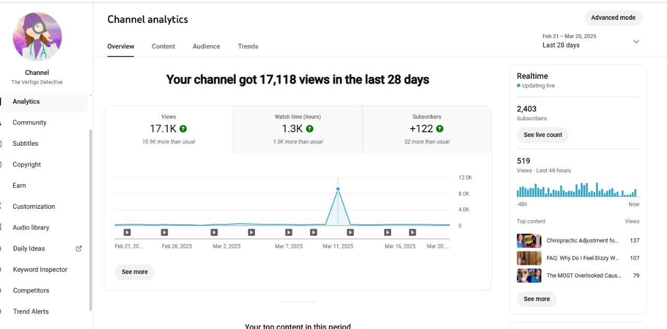
Task: Click the Mar 11 peak data point on chart
Action: tap(338, 189)
